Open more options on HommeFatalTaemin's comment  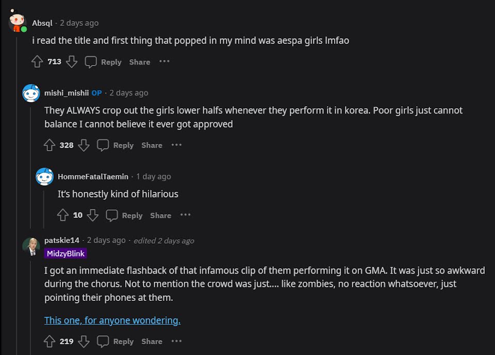click(x=185, y=215)
